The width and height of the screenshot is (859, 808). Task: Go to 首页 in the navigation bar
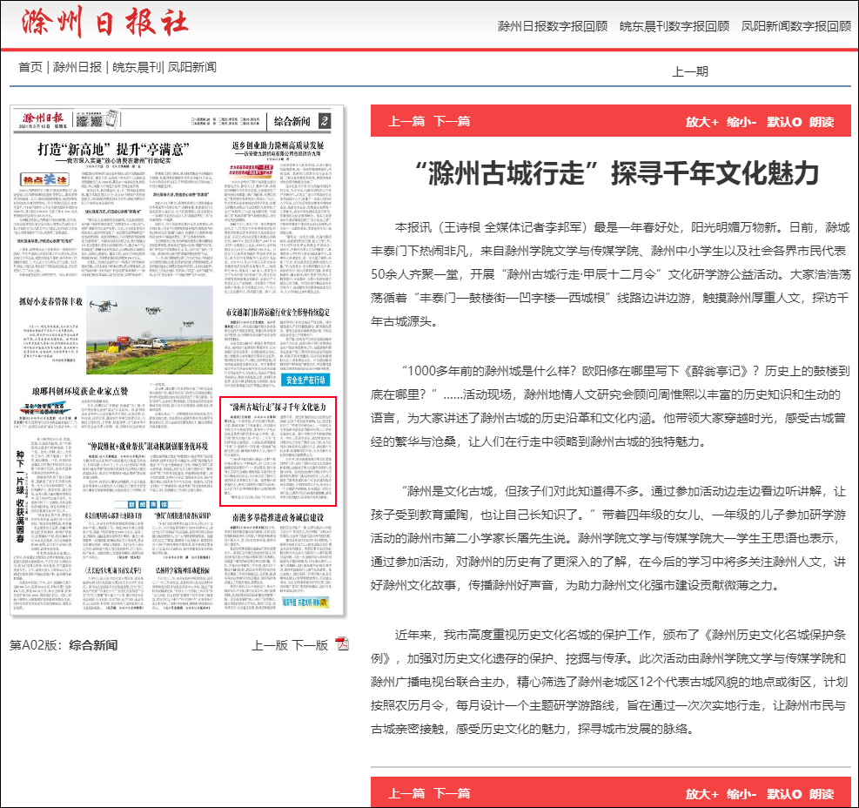tap(30, 67)
